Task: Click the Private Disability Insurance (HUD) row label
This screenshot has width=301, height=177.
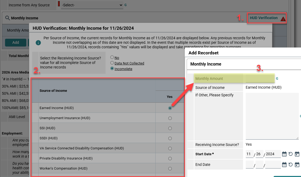Action: pyautogui.click(x=66, y=158)
